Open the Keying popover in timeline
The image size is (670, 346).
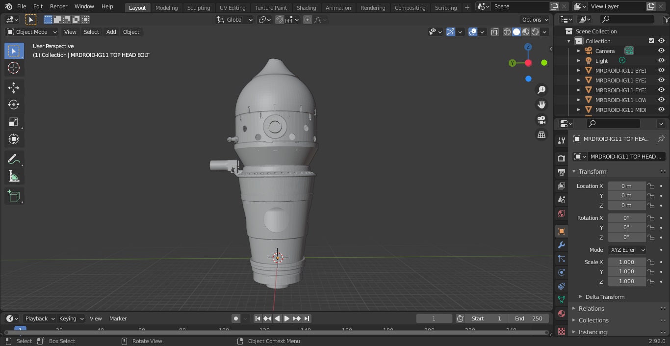tap(70, 318)
